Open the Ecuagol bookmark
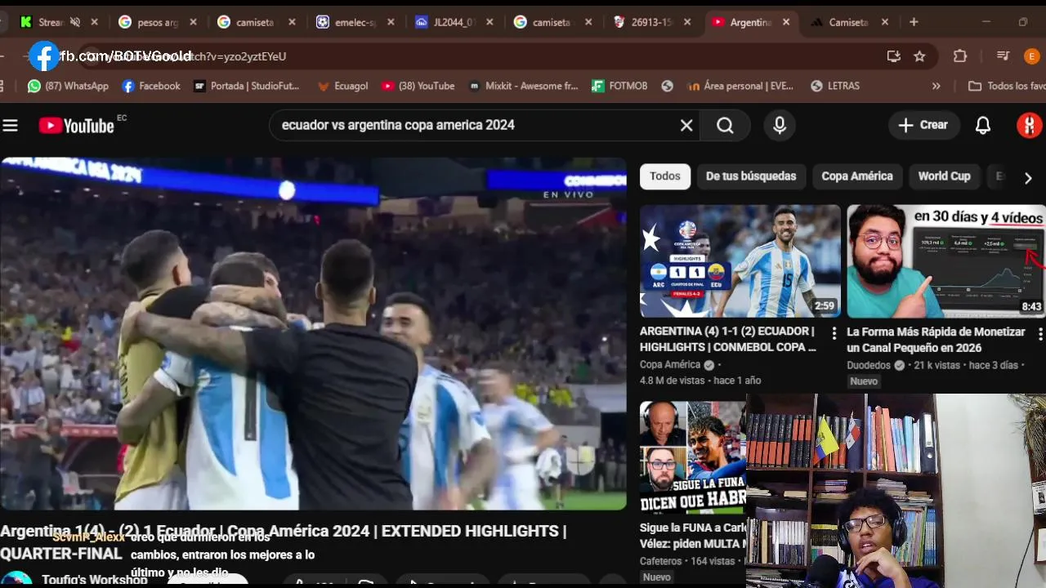 342,86
